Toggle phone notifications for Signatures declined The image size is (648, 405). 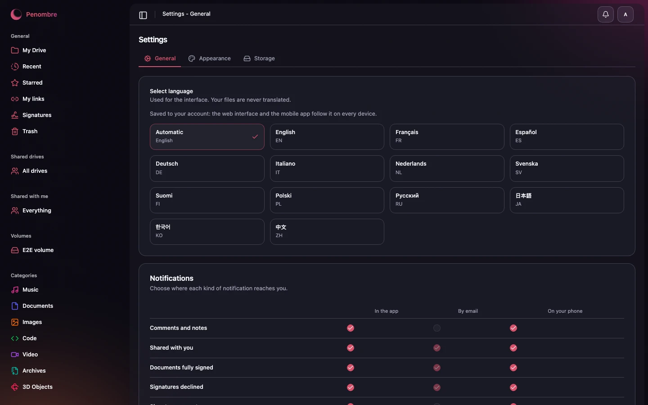(x=513, y=387)
